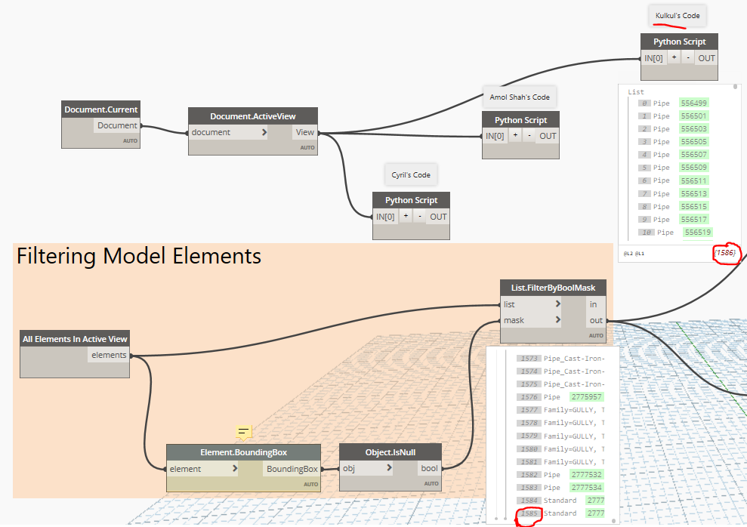The image size is (747, 527).
Task: Click the @L2 @L1 level indicator in preview
Action: (634, 254)
